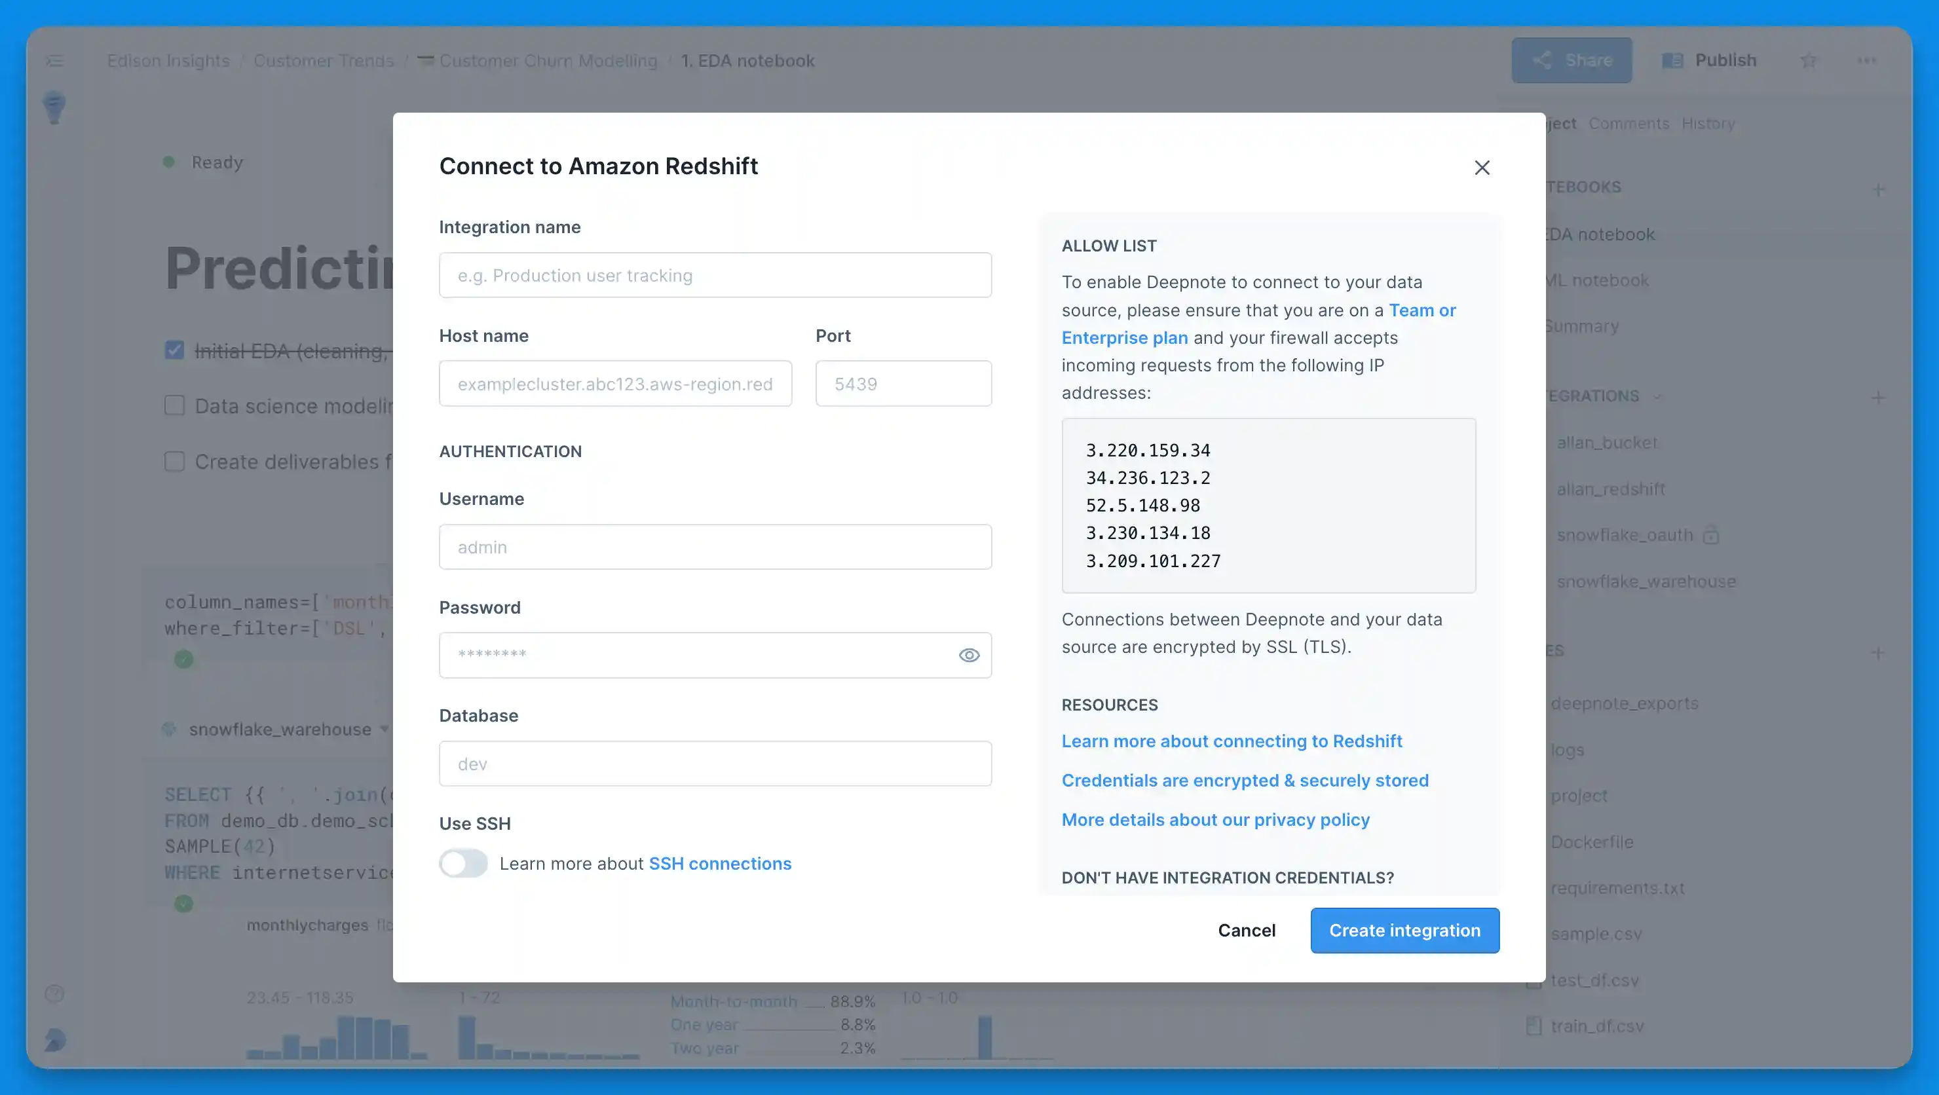Enable the Use SSH toggle
The width and height of the screenshot is (1939, 1095).
463,863
